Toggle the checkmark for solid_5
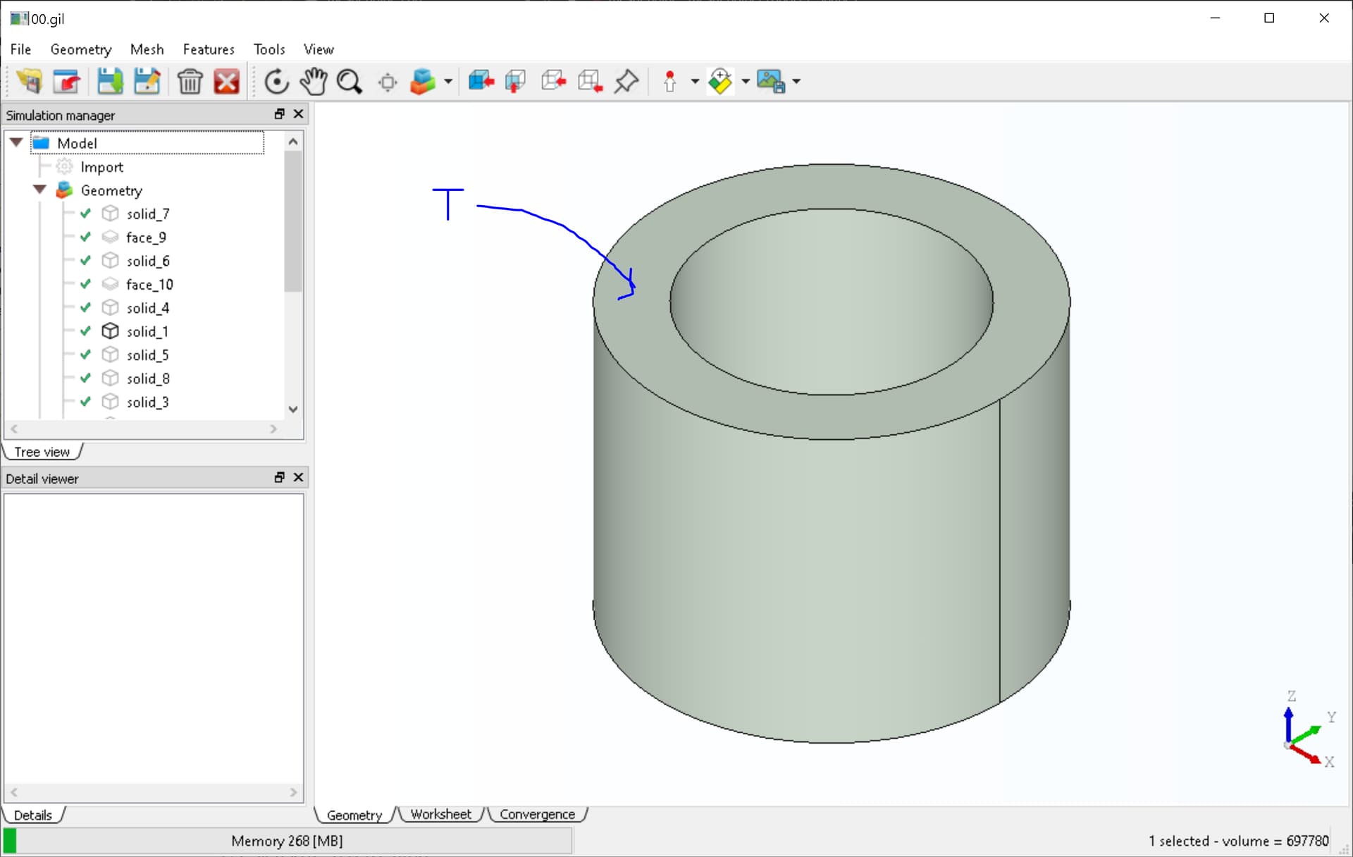Viewport: 1353px width, 857px height. (x=86, y=354)
